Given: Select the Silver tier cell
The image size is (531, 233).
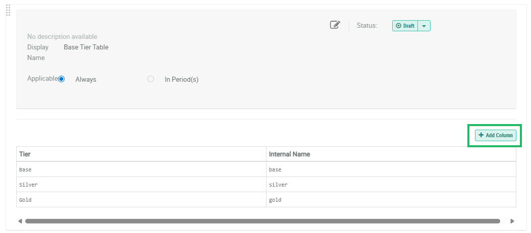Looking at the screenshot, I should [x=28, y=185].
